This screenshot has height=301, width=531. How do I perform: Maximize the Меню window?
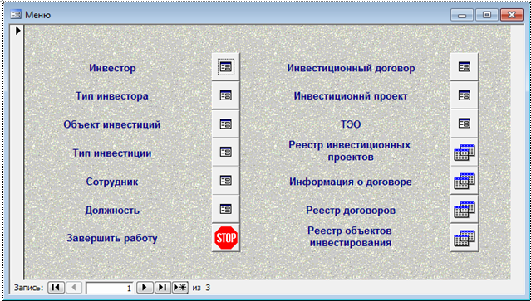click(x=487, y=15)
